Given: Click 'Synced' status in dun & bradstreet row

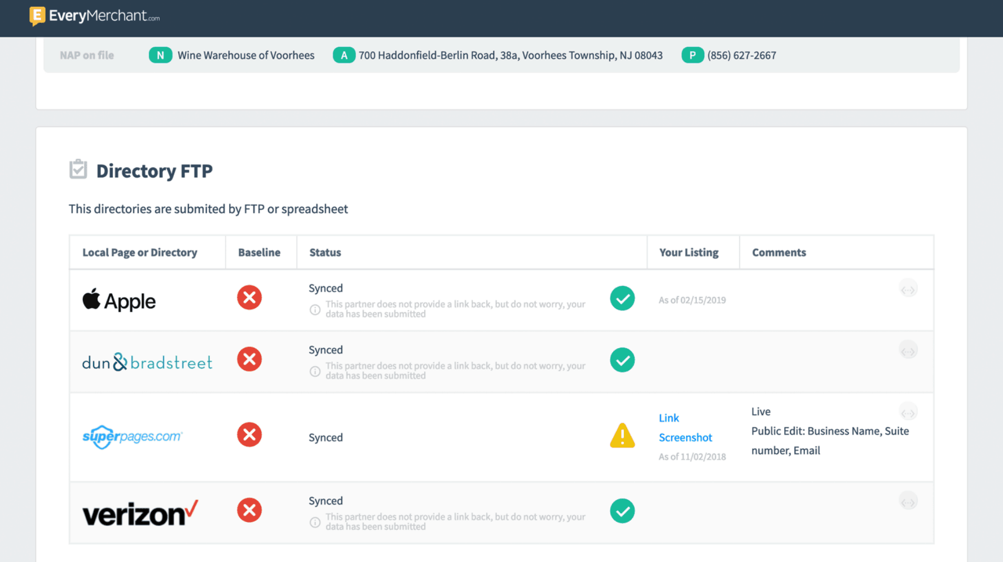Looking at the screenshot, I should [325, 350].
